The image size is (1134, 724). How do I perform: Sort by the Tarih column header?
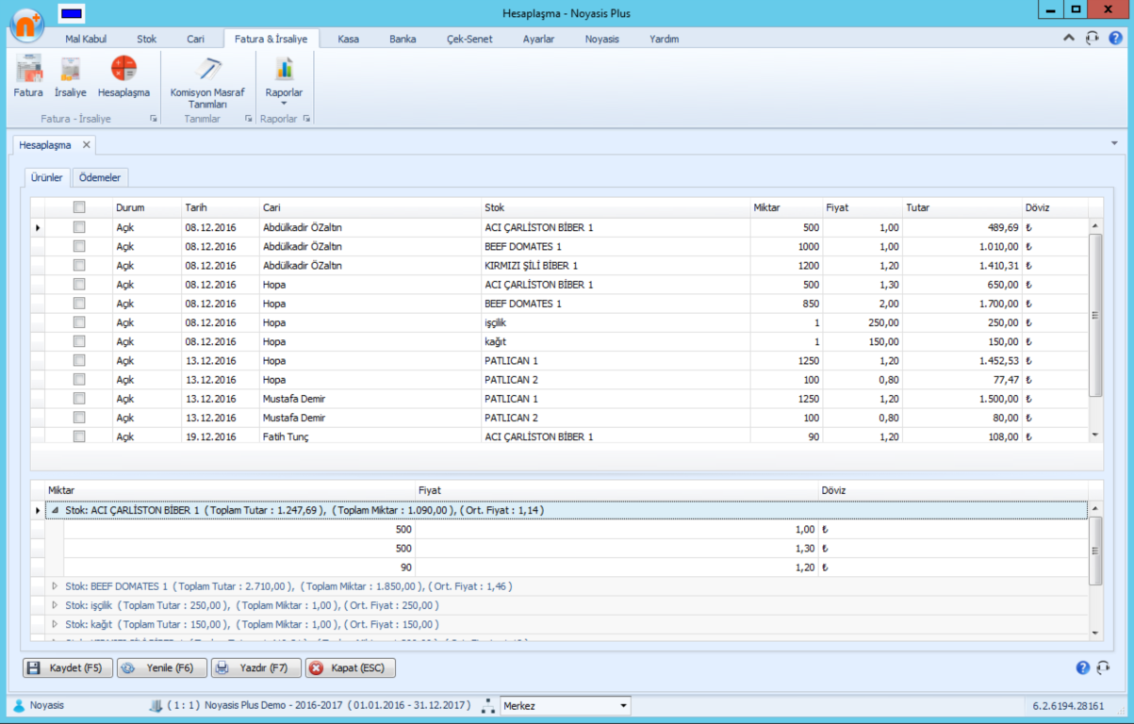[x=220, y=207]
